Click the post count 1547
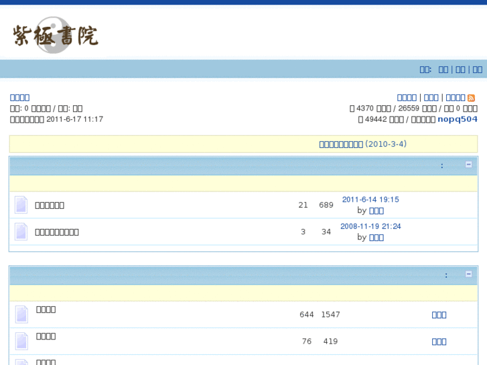 [330, 314]
